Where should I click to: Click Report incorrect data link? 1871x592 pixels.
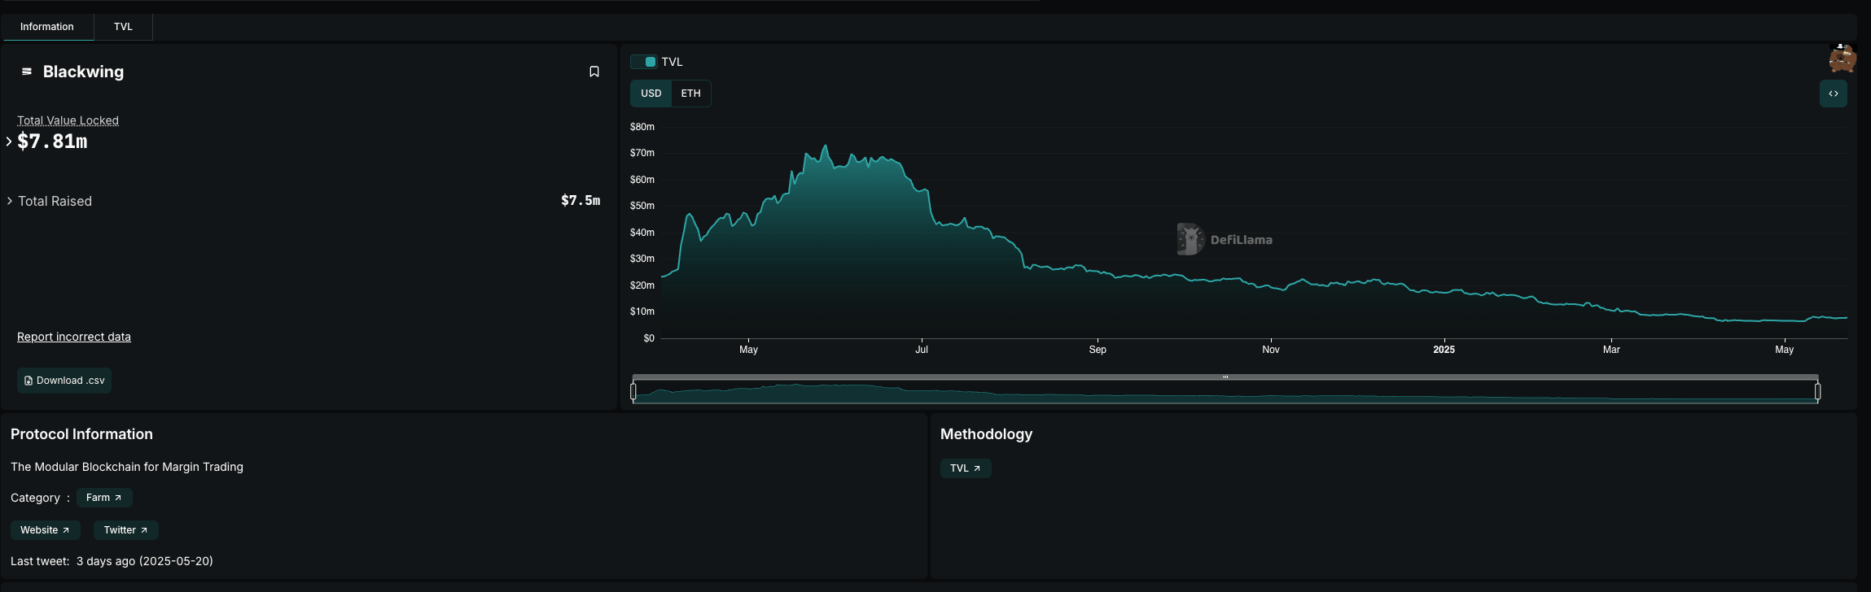(x=74, y=337)
